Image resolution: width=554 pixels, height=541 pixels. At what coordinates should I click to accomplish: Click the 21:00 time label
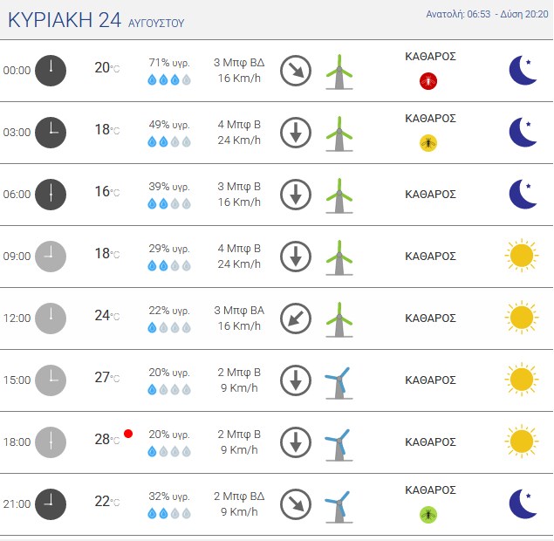point(17,503)
